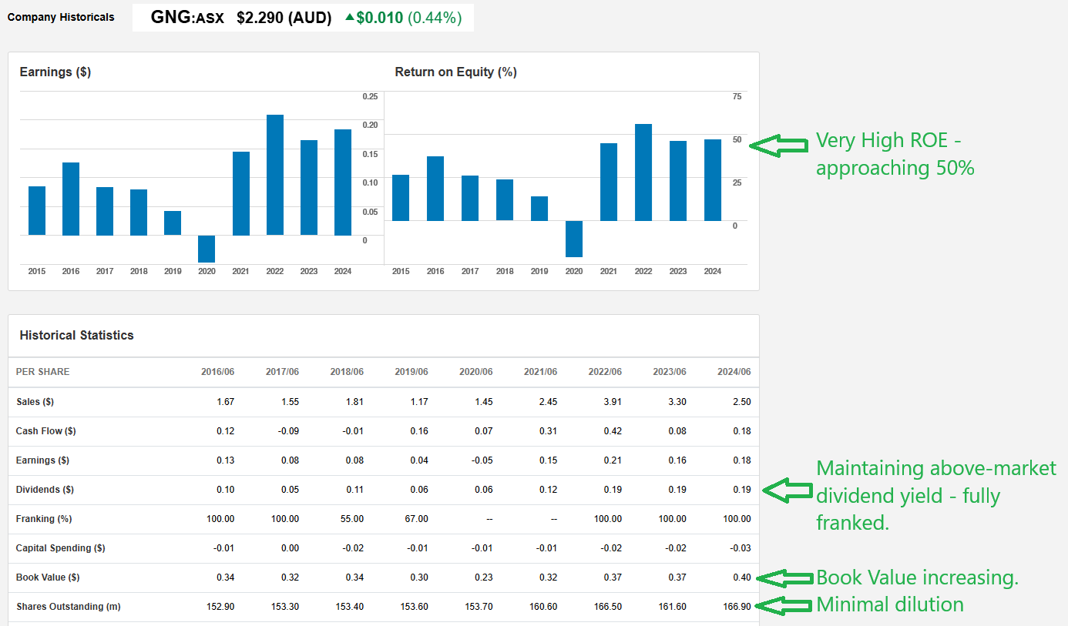1068x626 pixels.
Task: Click the Earnings ($) chart title
Action: 55,72
